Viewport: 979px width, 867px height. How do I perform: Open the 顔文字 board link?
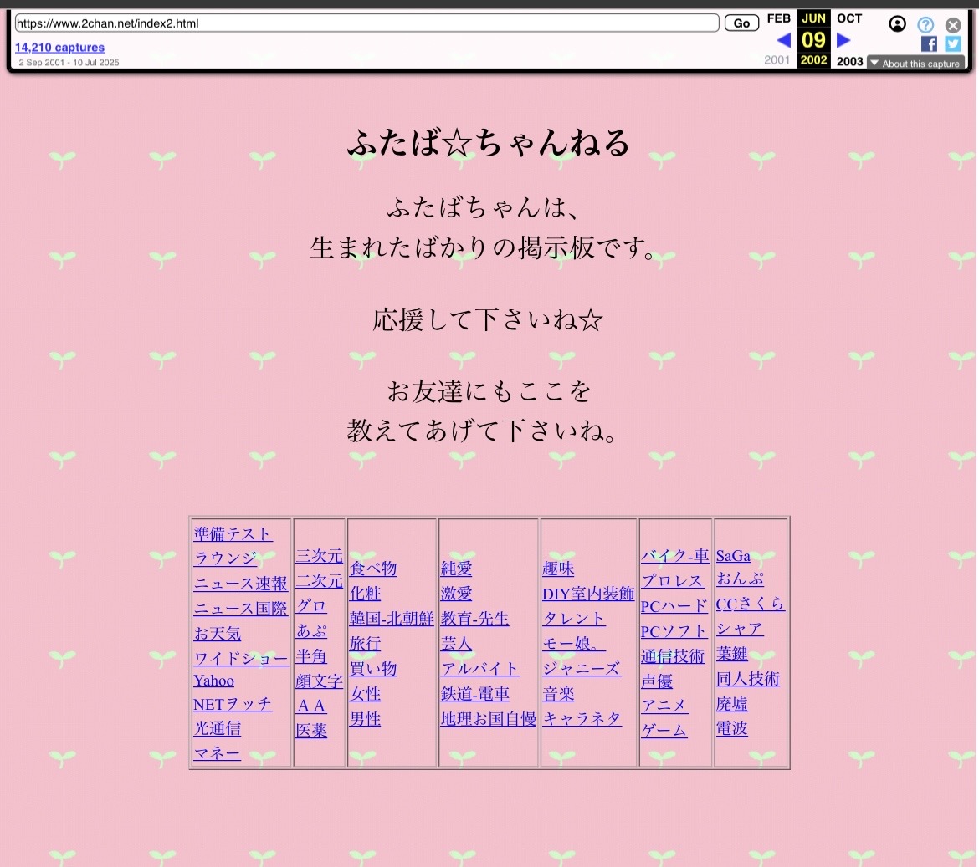[x=319, y=681]
